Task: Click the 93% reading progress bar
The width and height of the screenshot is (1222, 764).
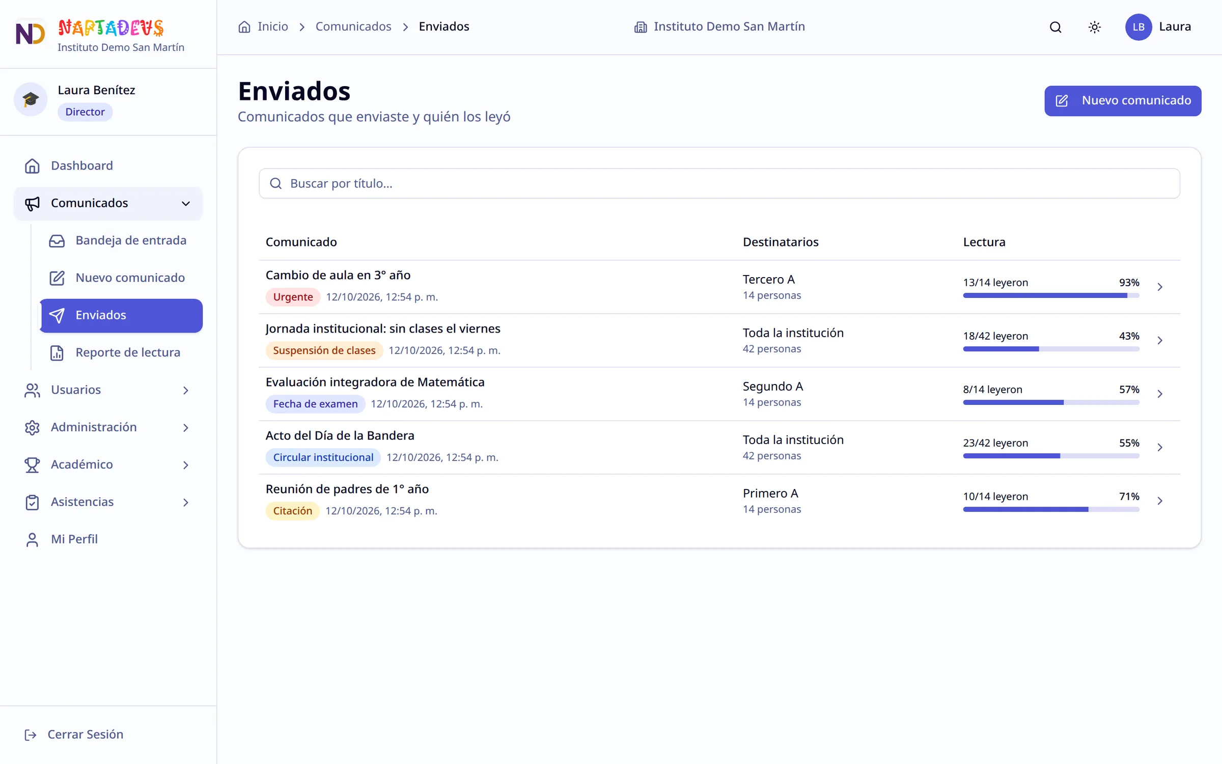Action: click(1051, 295)
